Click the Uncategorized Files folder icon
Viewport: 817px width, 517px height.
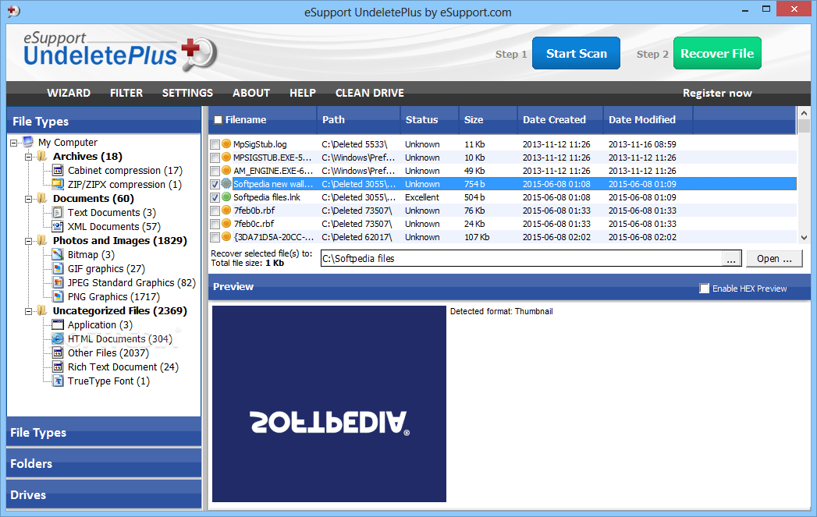[x=42, y=311]
